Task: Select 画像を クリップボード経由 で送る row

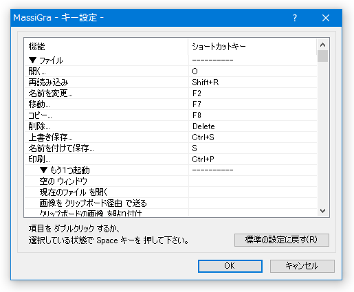Action: (170, 203)
